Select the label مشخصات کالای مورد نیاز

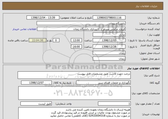click(x=146, y=93)
